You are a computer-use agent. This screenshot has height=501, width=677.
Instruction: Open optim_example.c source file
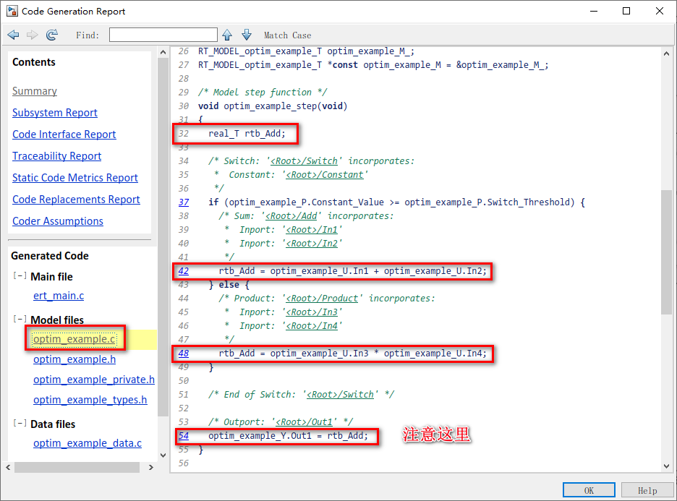click(x=74, y=339)
